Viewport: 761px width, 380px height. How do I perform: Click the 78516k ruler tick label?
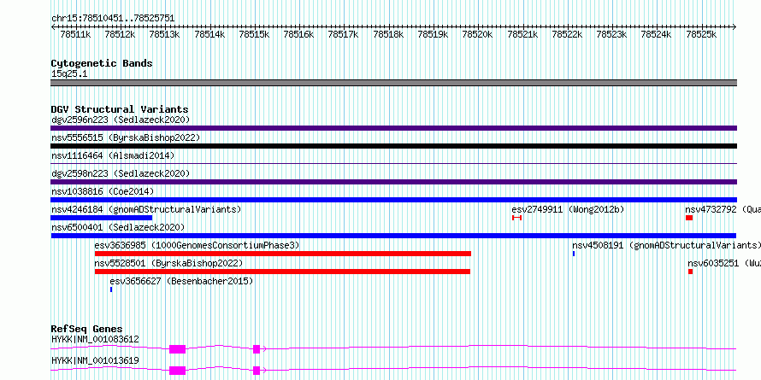pos(299,34)
